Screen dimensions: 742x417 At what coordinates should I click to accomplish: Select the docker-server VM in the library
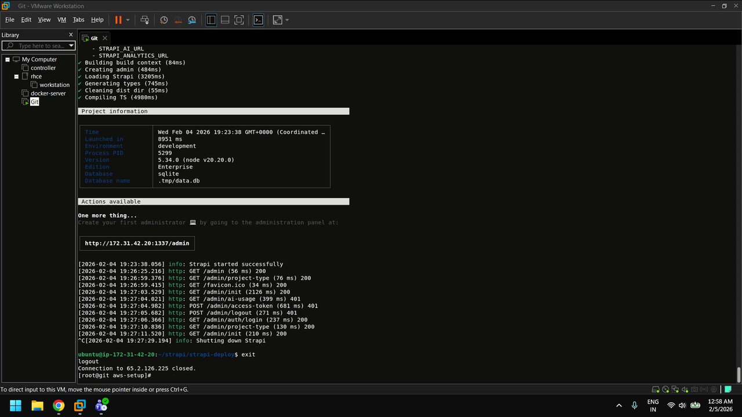[x=48, y=93]
